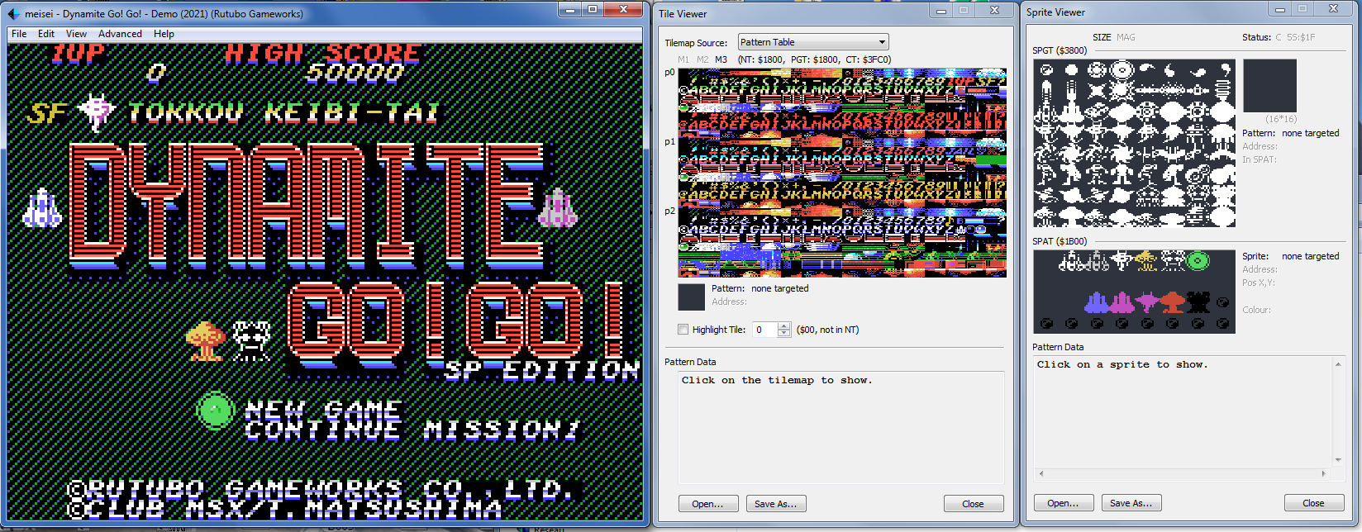Image resolution: width=1362 pixels, height=532 pixels.
Task: Decrease the Highlight Tile value with down arrow
Action: pos(784,334)
